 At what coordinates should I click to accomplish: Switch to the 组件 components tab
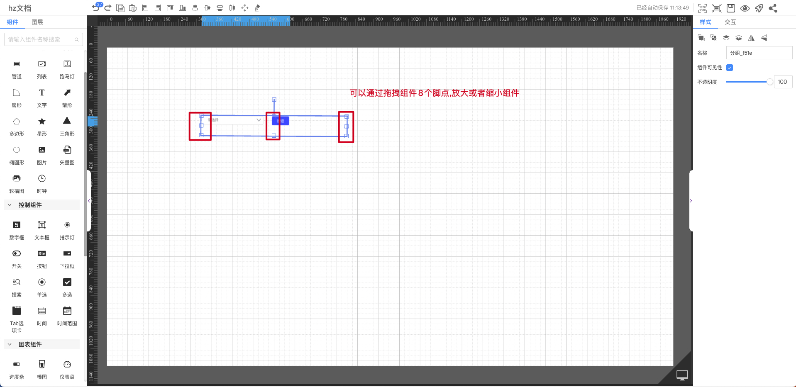pos(12,22)
